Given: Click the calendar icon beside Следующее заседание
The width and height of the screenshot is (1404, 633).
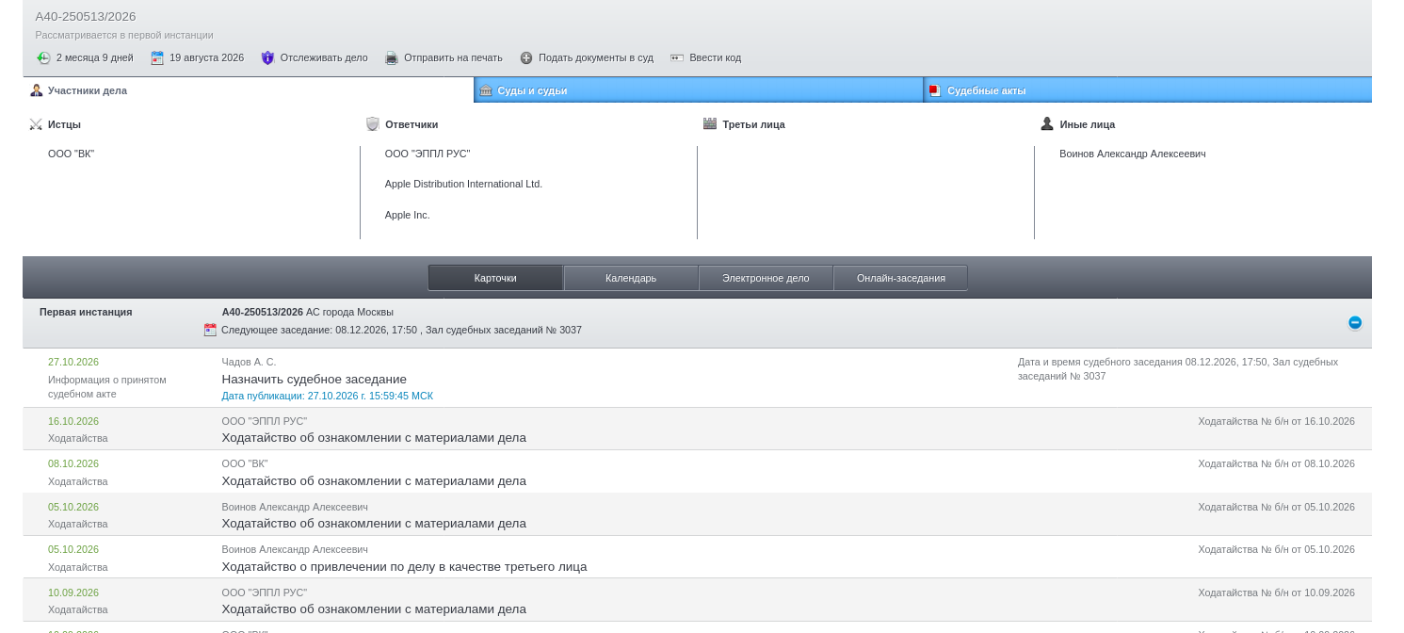Looking at the screenshot, I should click(x=210, y=330).
